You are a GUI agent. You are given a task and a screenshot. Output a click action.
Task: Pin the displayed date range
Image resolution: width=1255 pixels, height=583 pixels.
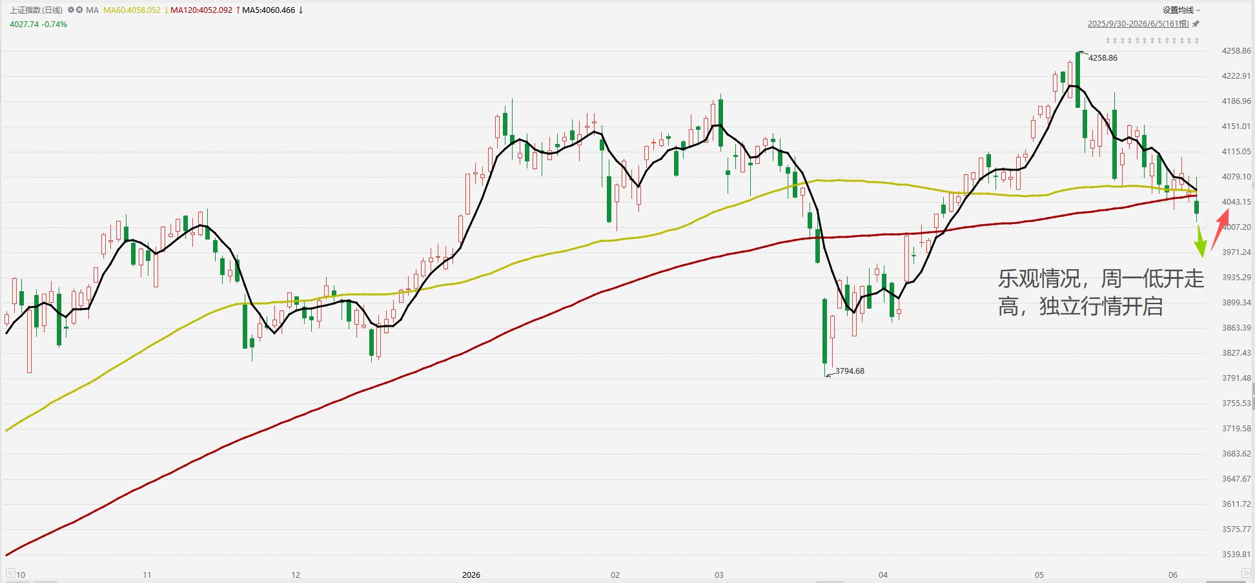1196,24
